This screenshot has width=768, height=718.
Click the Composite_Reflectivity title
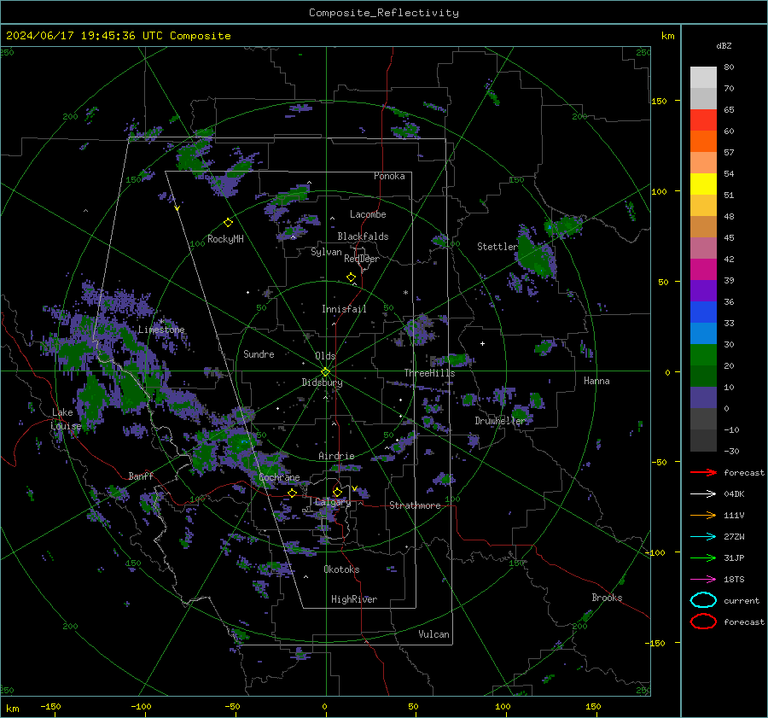click(383, 13)
